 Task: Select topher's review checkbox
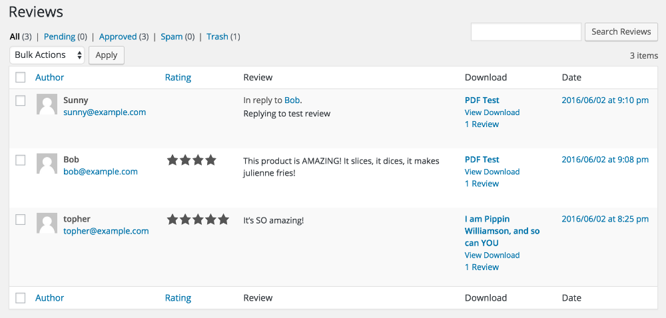click(x=21, y=219)
